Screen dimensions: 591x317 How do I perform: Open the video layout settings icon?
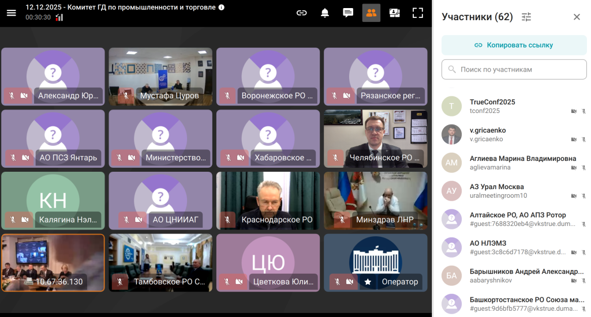point(395,13)
